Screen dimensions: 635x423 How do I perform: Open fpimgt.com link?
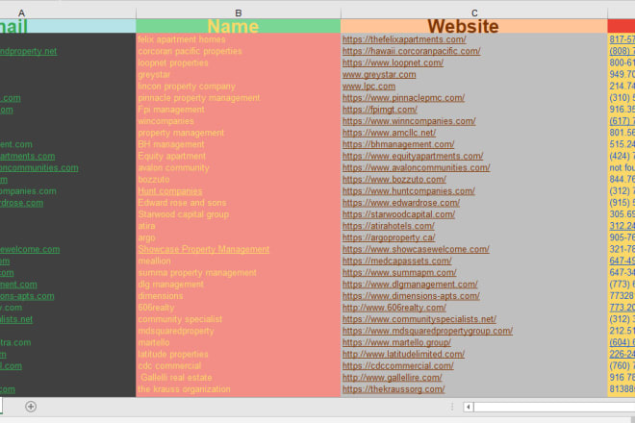[x=380, y=110]
